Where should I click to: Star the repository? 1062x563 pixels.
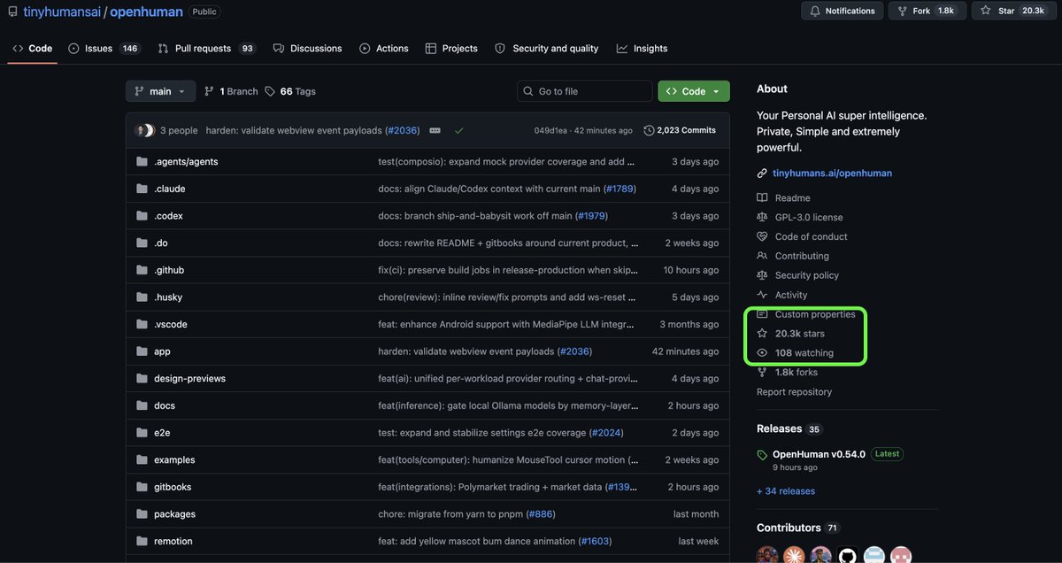1012,11
